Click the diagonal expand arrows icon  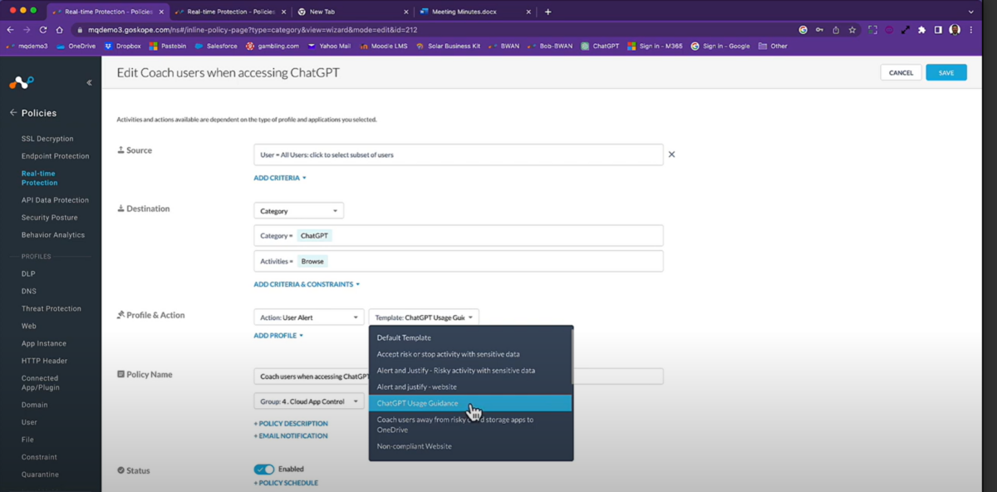[906, 28]
